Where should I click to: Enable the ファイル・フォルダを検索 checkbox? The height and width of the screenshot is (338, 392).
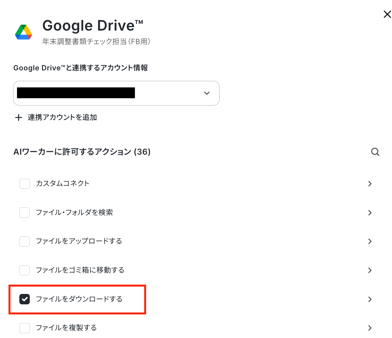pos(24,212)
